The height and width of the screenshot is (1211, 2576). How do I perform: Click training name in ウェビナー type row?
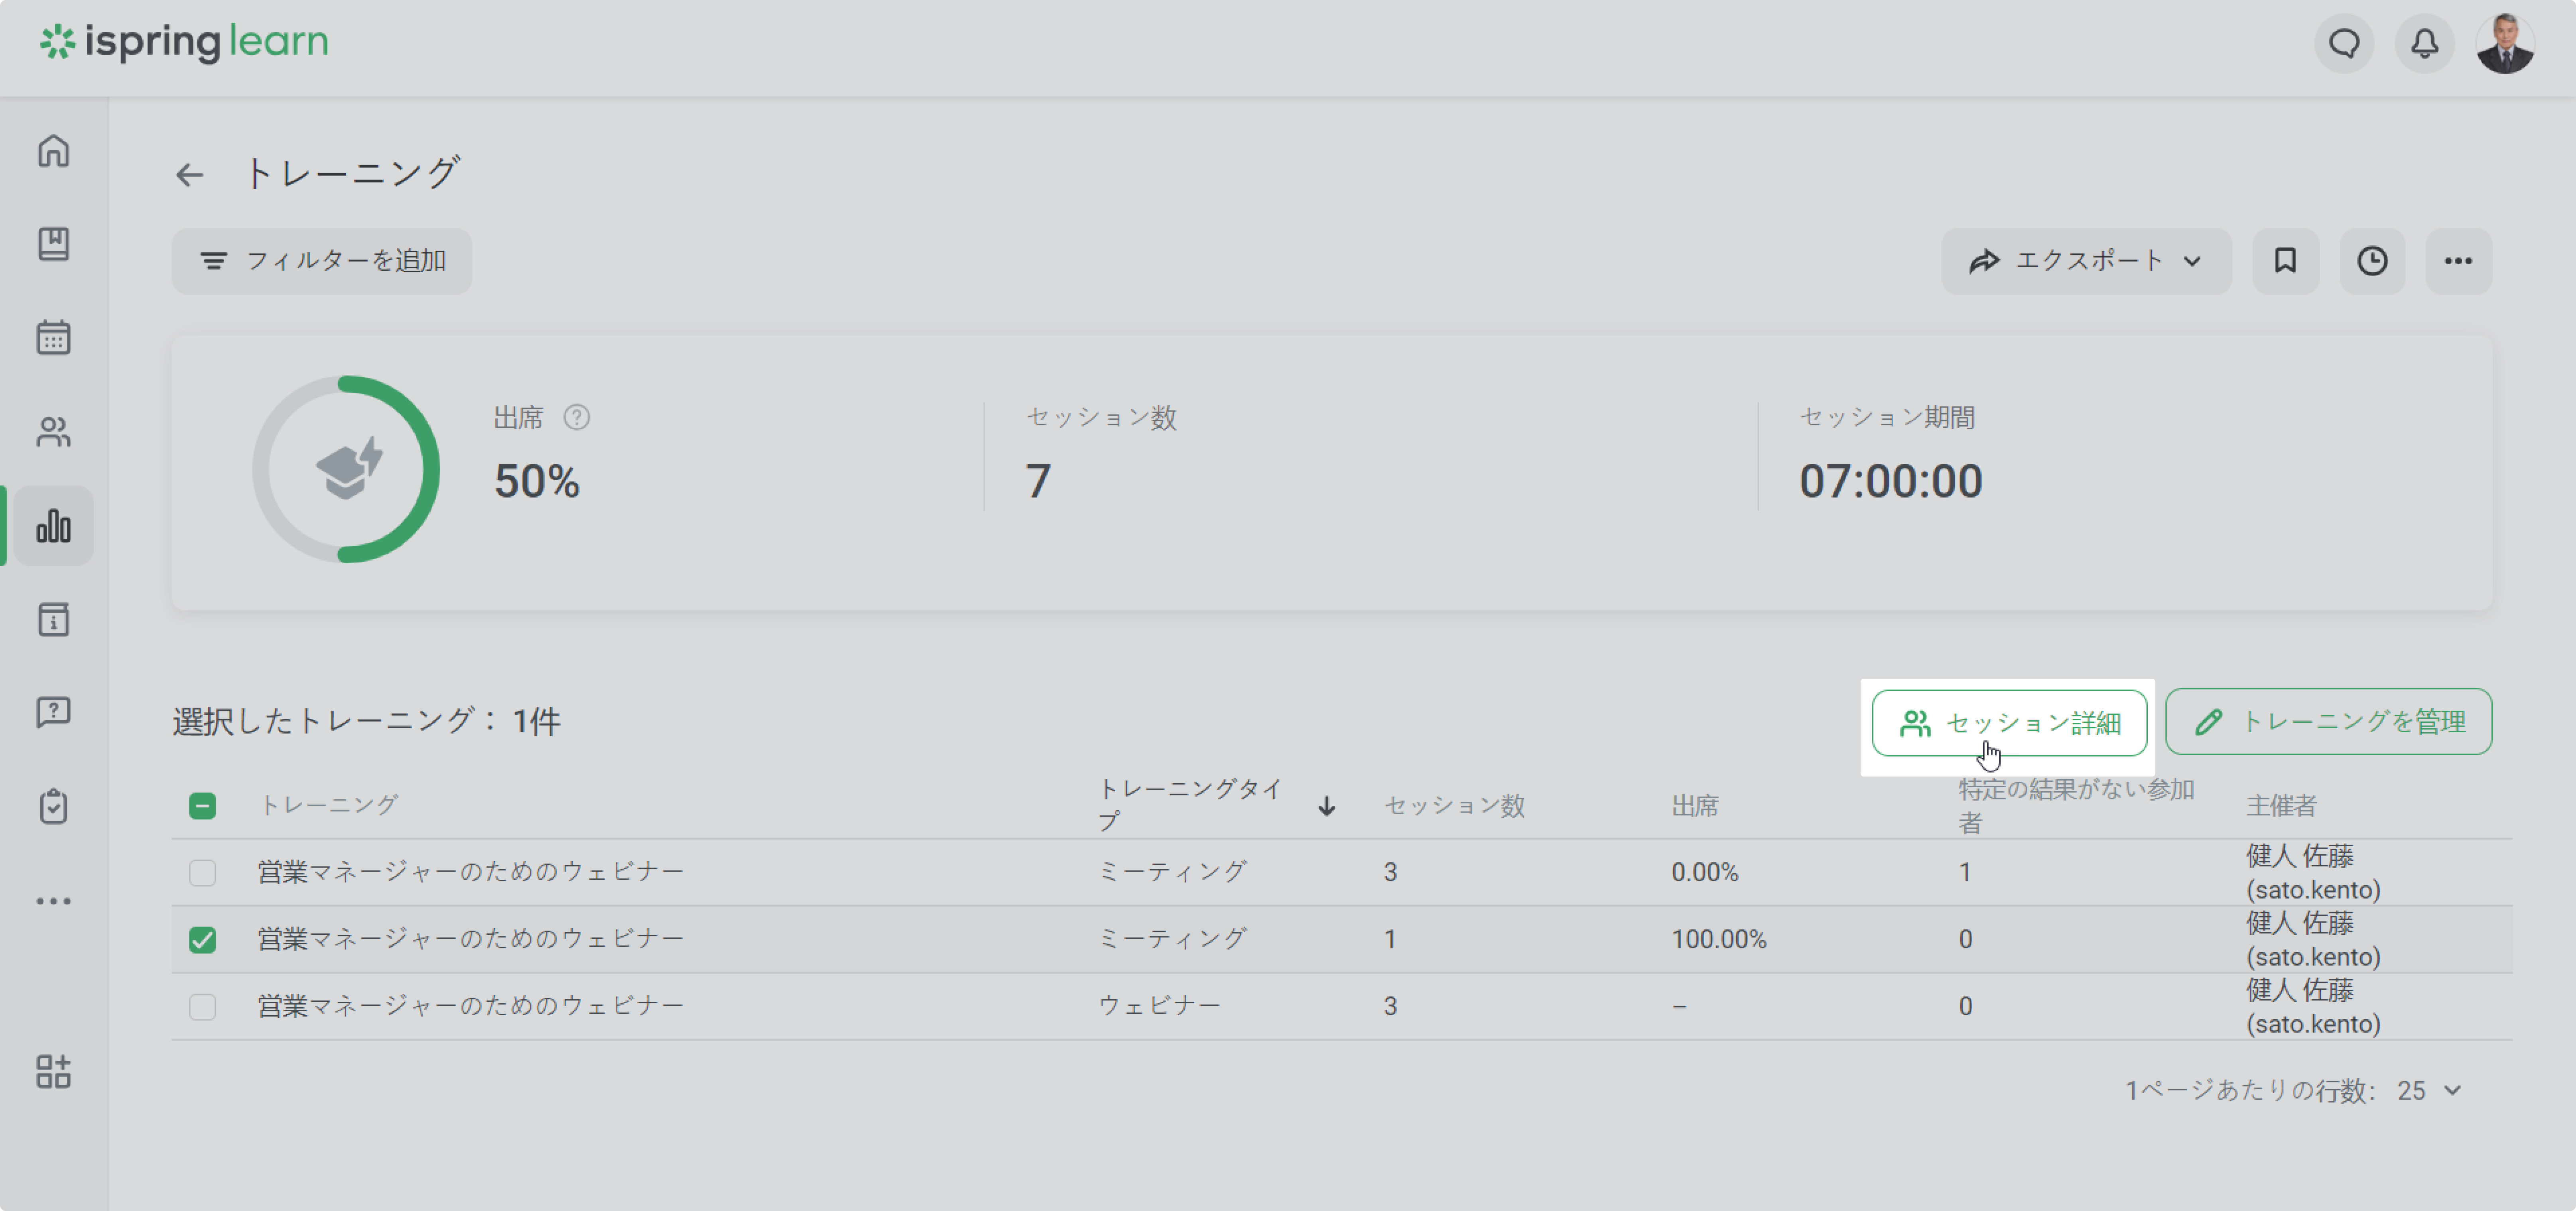coord(470,1006)
